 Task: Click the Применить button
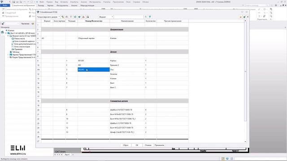160,145
